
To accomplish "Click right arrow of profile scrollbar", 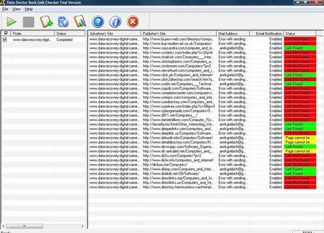I will (x=82, y=226).
